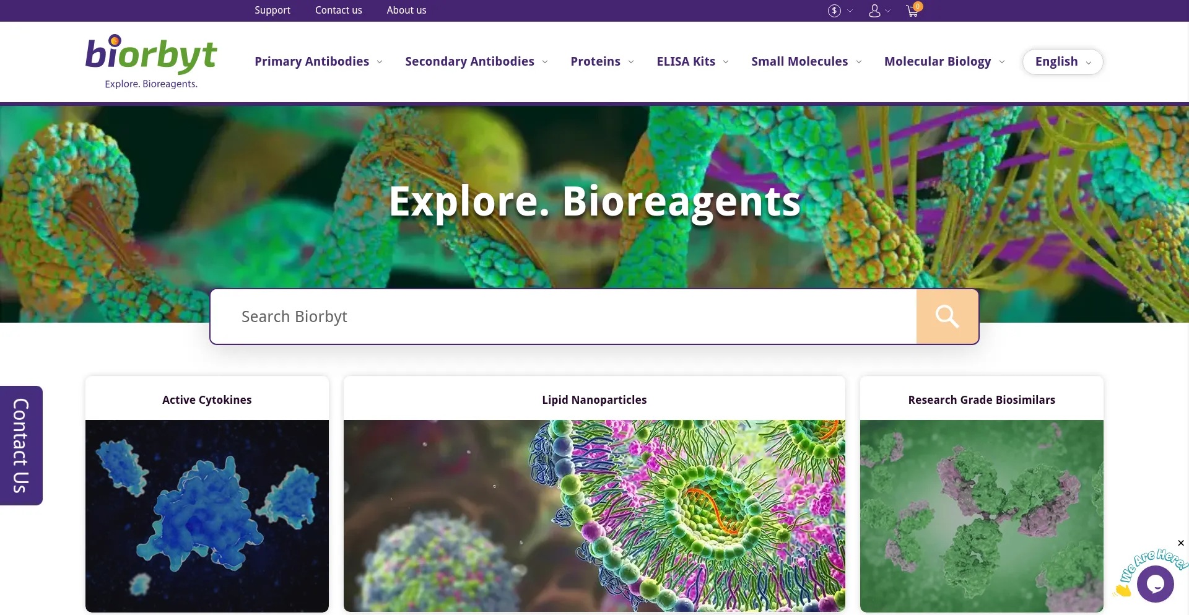Open the Small Molecules menu
This screenshot has height=615, width=1189.
(x=799, y=61)
